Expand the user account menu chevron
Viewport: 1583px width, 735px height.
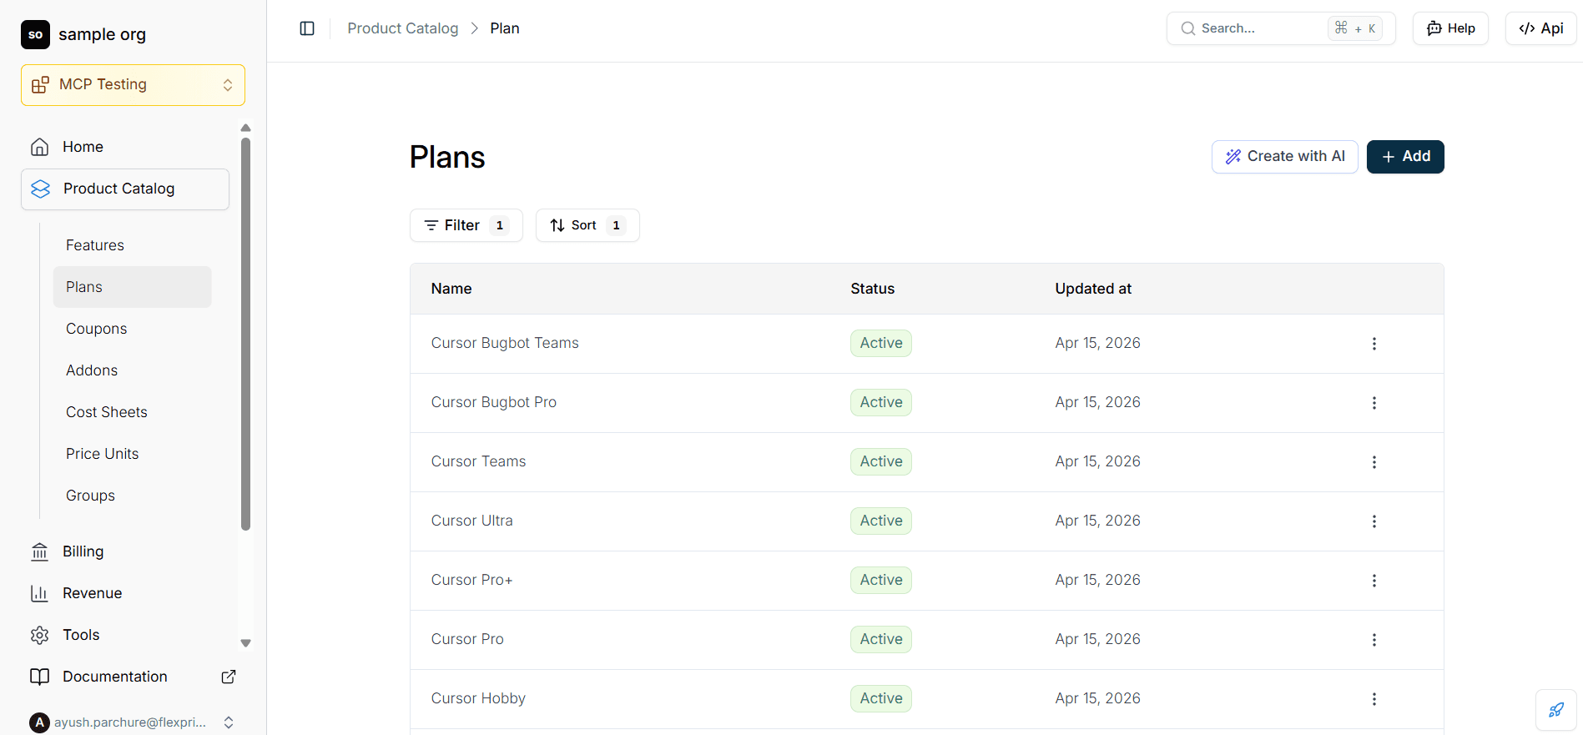pos(229,722)
